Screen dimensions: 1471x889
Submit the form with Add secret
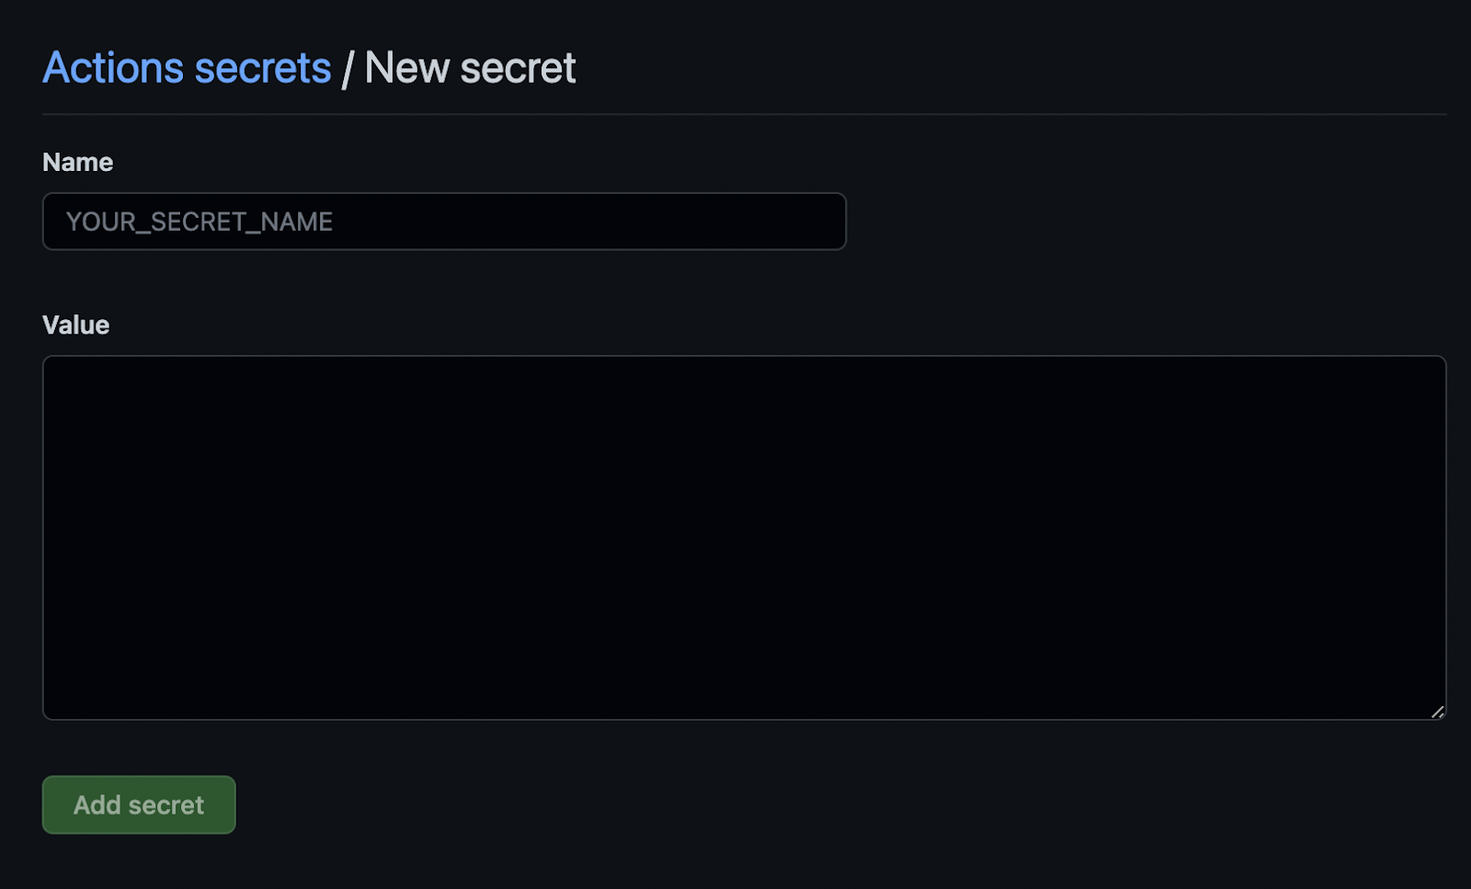(x=139, y=804)
